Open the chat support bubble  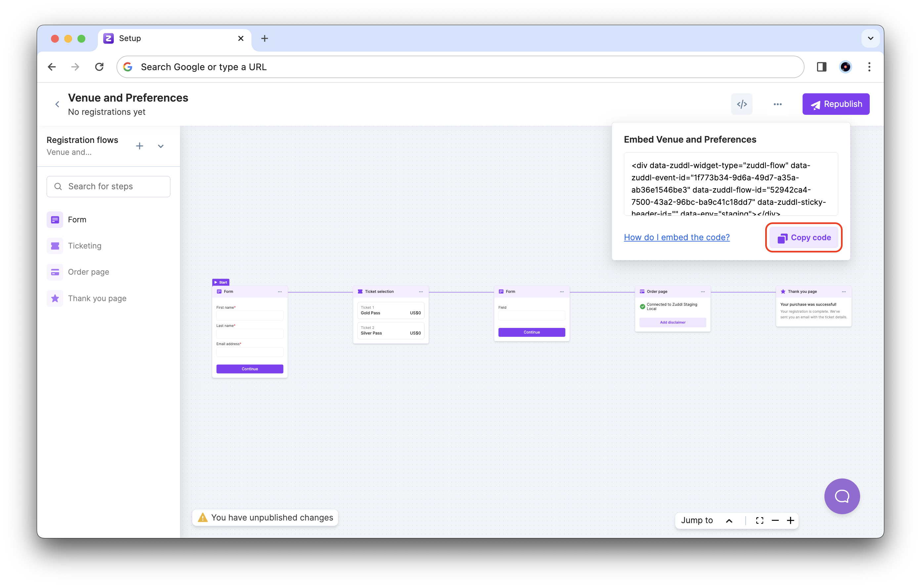[x=842, y=496]
